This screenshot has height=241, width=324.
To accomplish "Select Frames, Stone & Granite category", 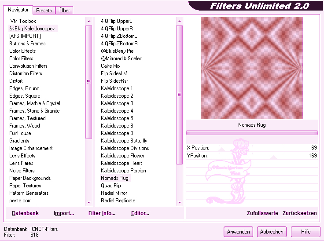I will tap(34, 111).
